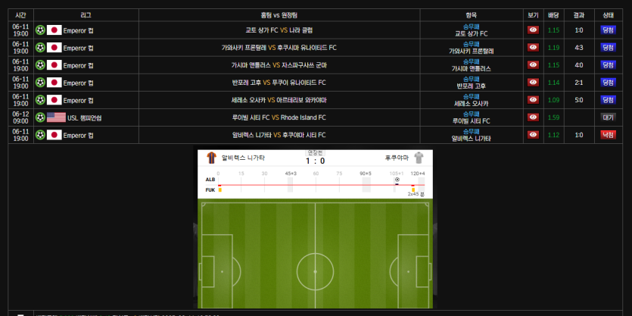Click eye view icon for 교토 상가 FC row
The height and width of the screenshot is (316, 632).
click(534, 30)
